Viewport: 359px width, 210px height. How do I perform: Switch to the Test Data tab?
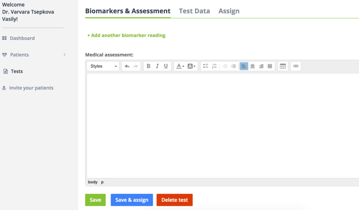click(194, 11)
